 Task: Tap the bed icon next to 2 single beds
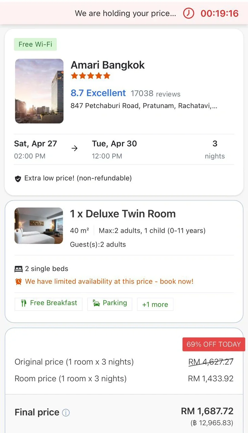tap(19, 269)
